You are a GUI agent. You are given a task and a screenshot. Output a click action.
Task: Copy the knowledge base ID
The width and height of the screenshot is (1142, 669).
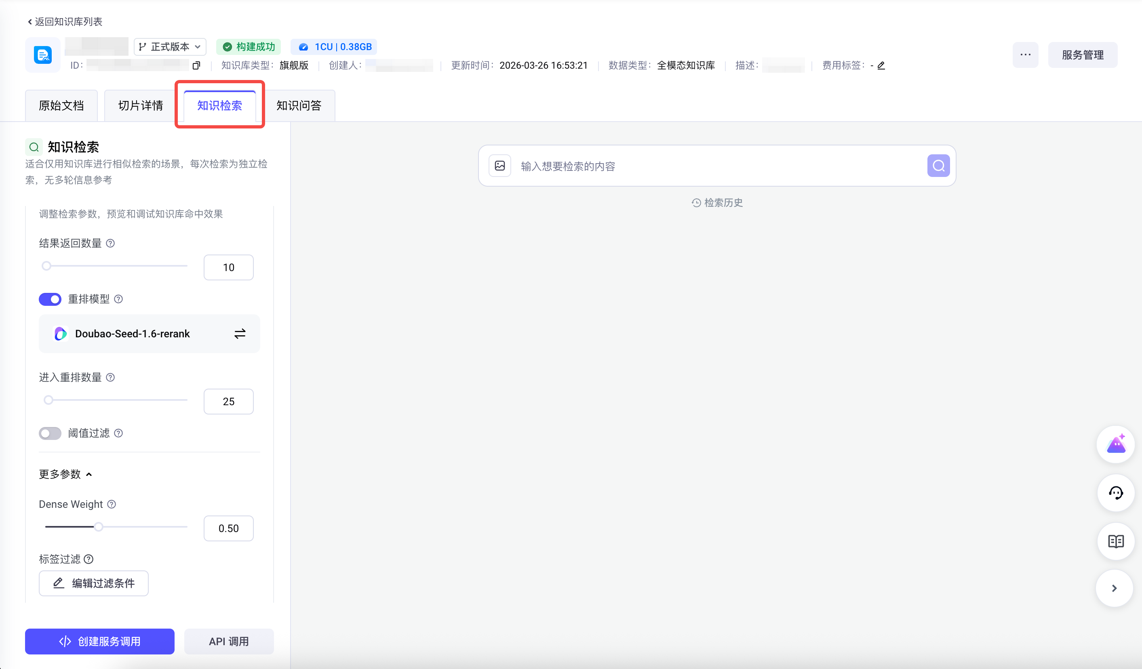[196, 66]
